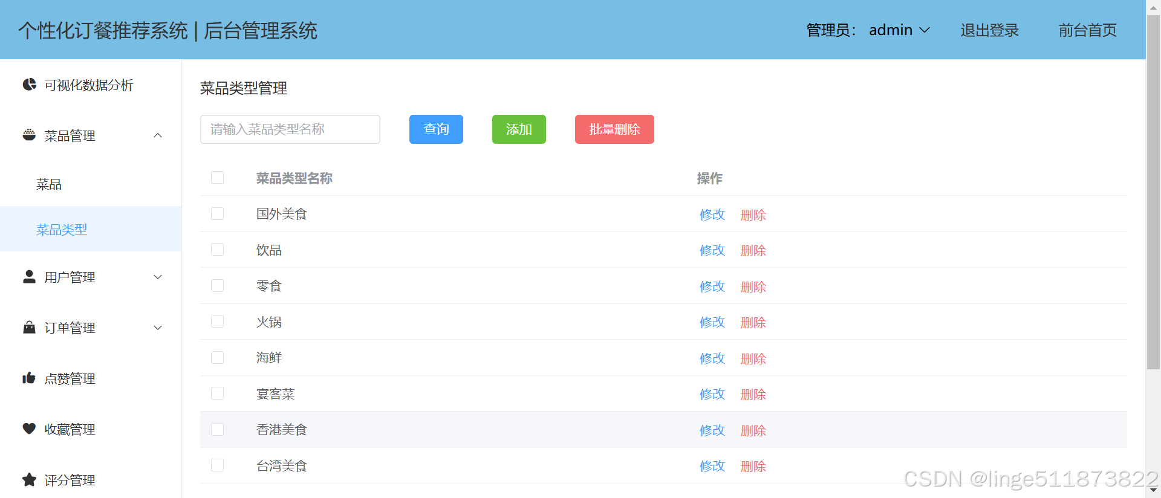Modify the 台湾美食 category
The width and height of the screenshot is (1161, 498).
click(x=712, y=466)
